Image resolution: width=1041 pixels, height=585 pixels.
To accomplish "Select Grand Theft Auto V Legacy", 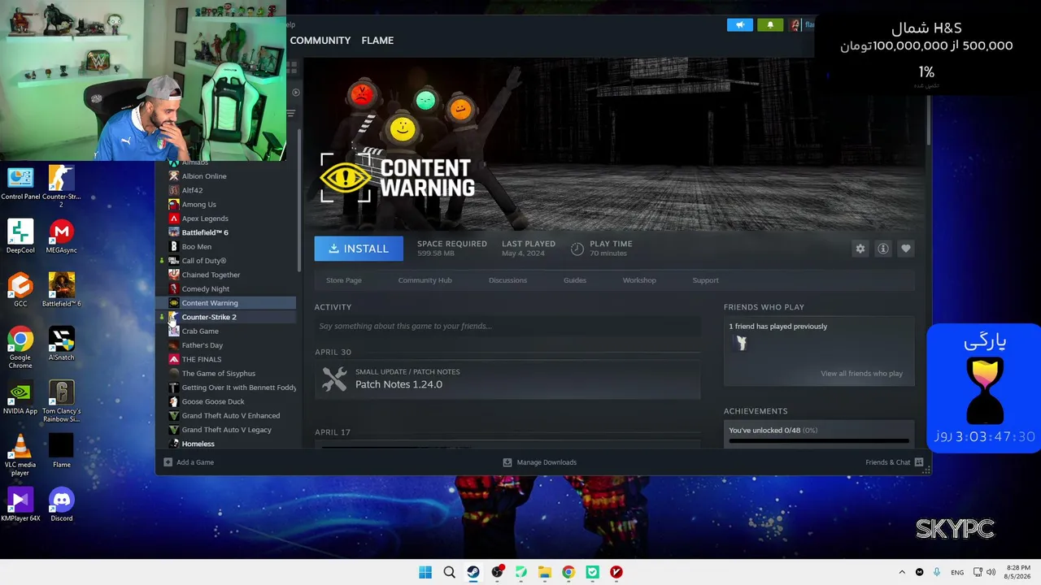I will click(226, 430).
